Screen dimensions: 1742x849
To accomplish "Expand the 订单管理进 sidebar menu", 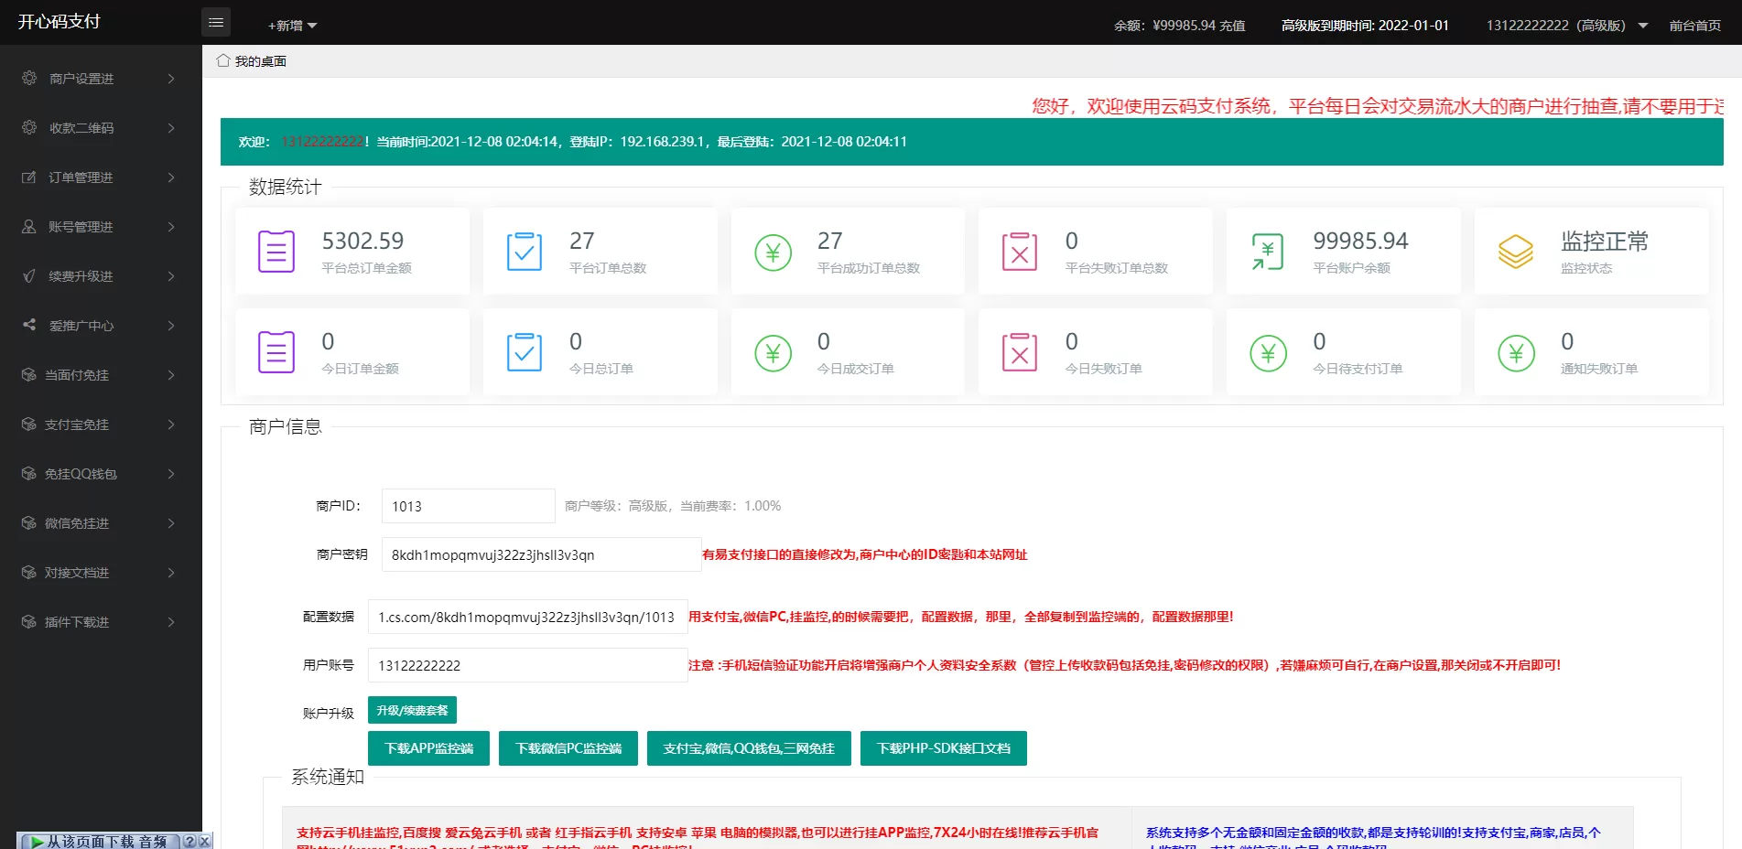I will tap(101, 177).
